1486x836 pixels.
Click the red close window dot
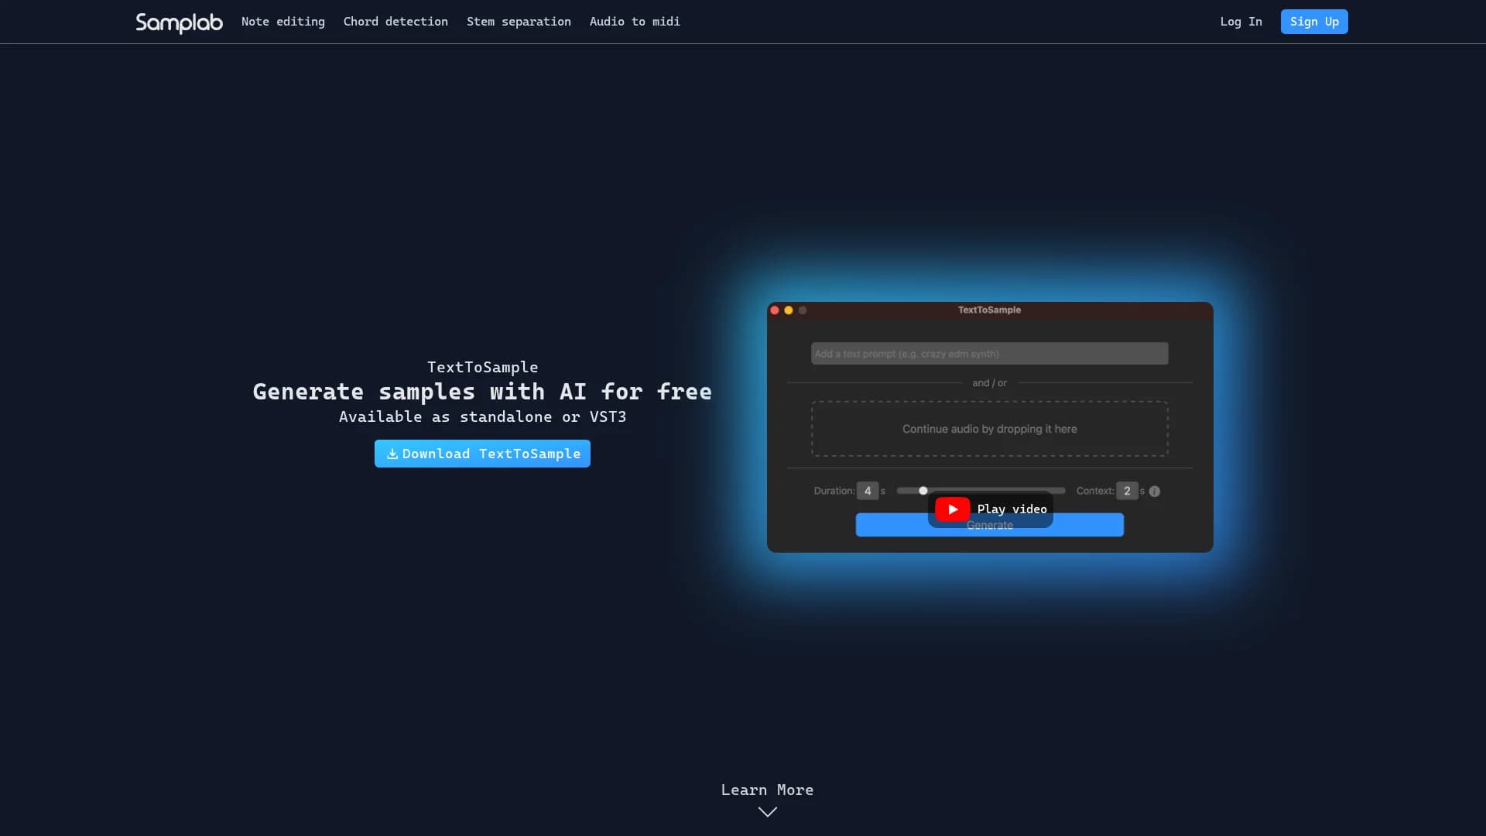[775, 310]
